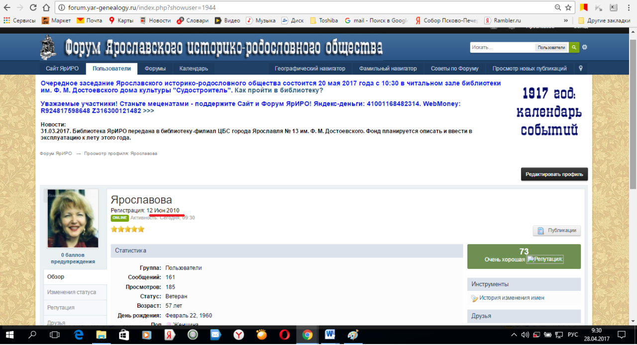Click the forum title header
This screenshot has width=637, height=345.
tap(223, 47)
